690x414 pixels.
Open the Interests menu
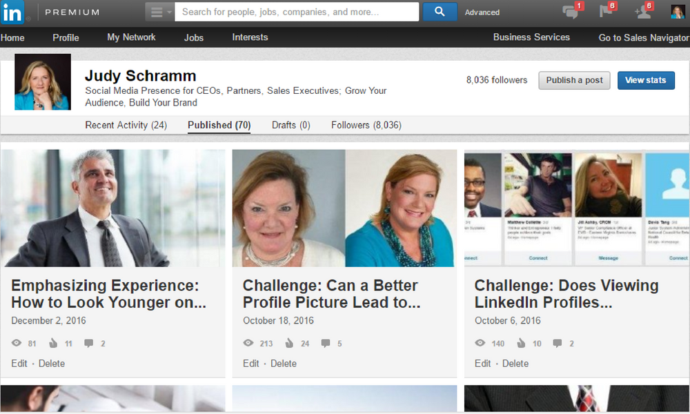250,37
